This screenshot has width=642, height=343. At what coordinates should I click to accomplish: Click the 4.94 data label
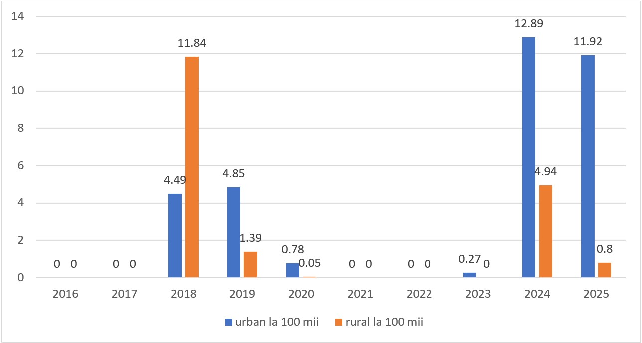tap(545, 172)
